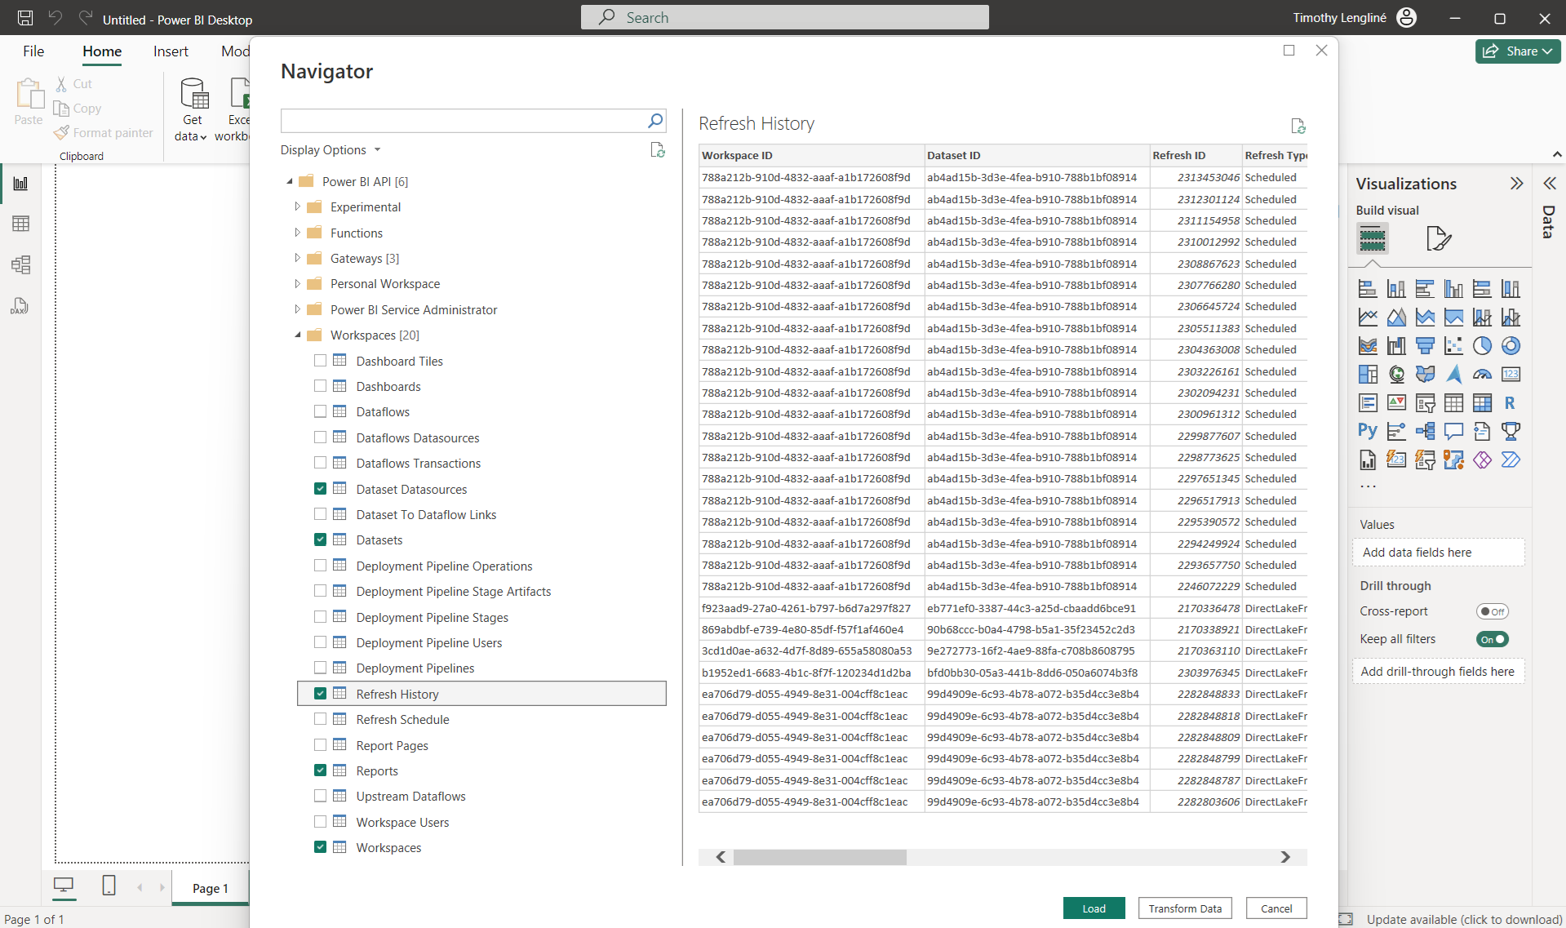Viewport: 1566px width, 928px height.
Task: Select the Page 1 tab
Action: 211,888
